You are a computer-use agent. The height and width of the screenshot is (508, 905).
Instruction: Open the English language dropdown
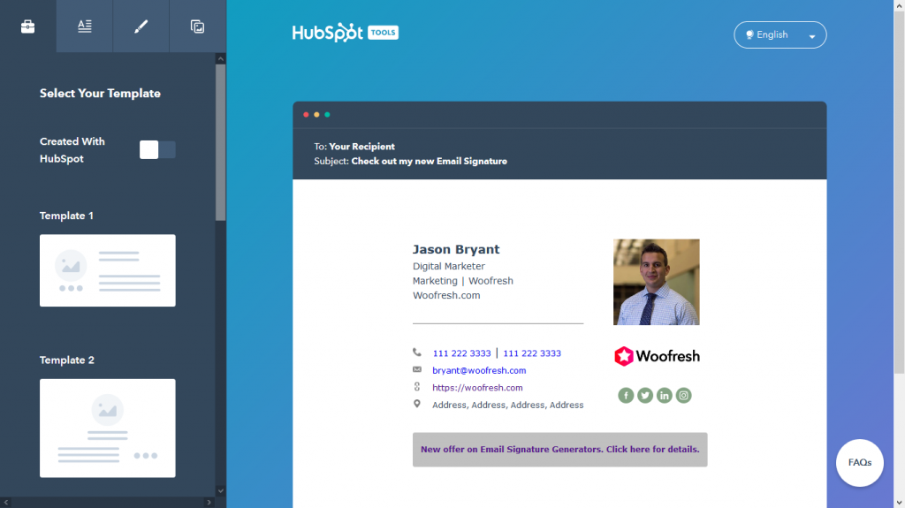[780, 34]
